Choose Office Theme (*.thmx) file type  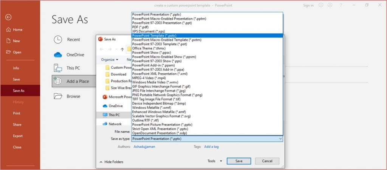pyautogui.click(x=207, y=48)
